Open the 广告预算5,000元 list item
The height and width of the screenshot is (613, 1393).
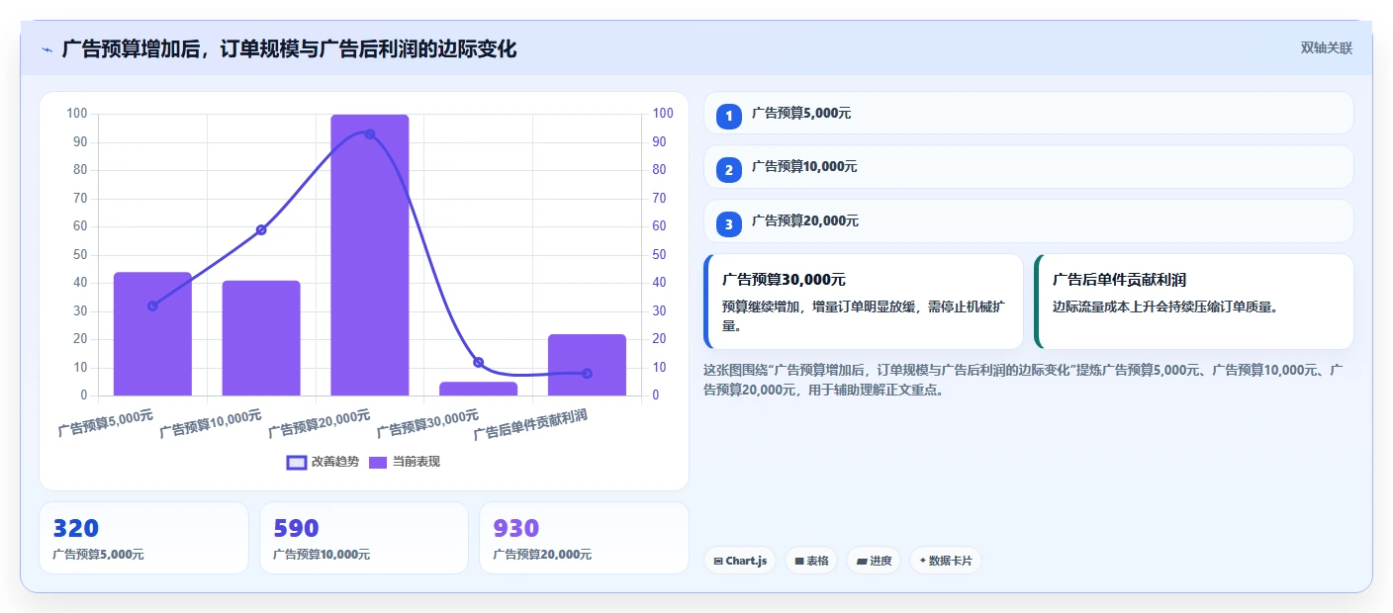[1028, 113]
